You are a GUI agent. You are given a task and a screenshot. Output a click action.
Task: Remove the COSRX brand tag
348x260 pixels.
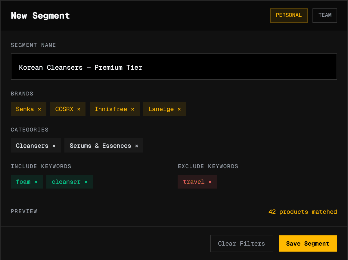click(x=79, y=109)
